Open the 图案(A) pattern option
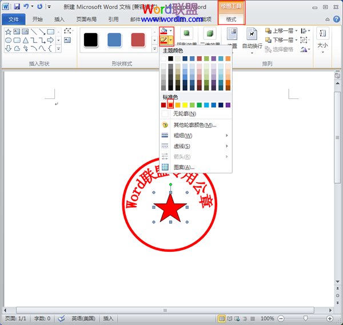Image resolution: width=343 pixels, height=325 pixels. point(196,167)
